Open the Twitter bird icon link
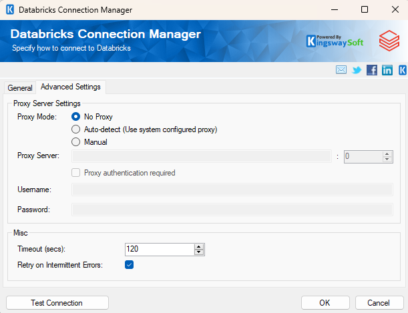The width and height of the screenshot is (408, 313). pos(357,70)
